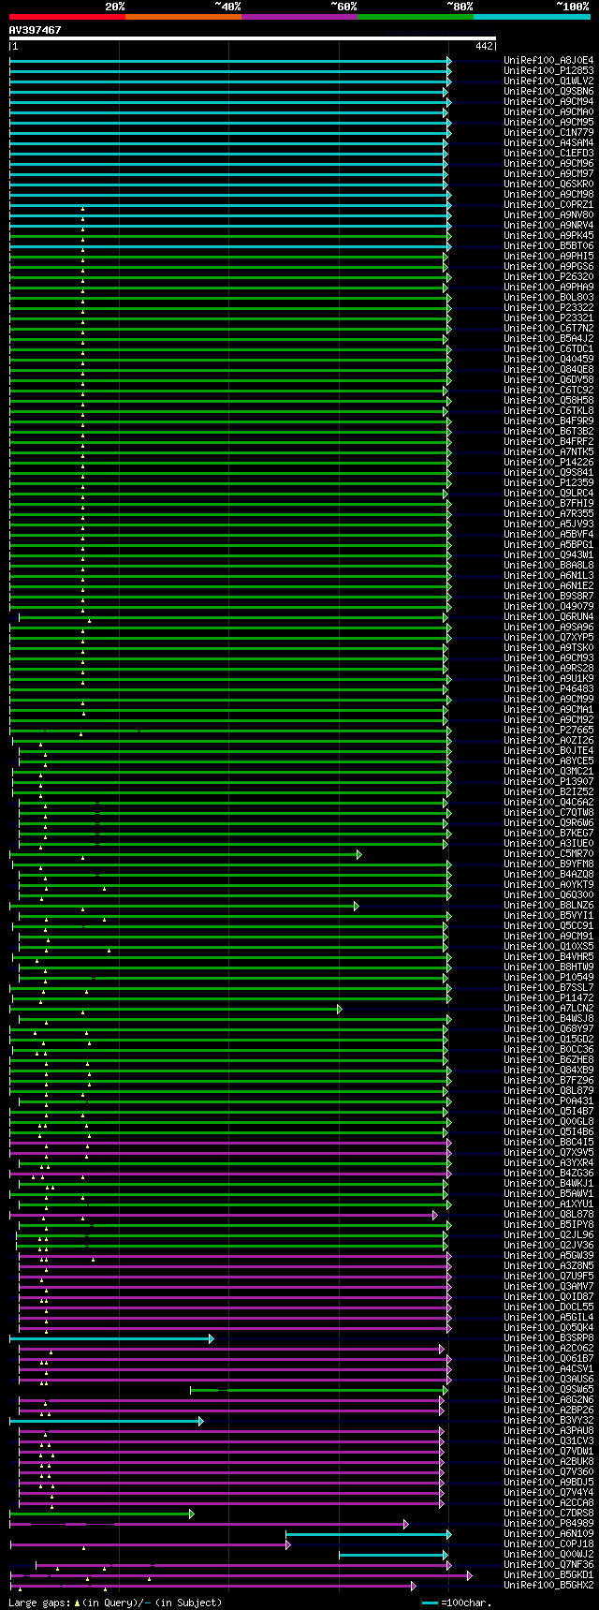
Task: Click the UniRef100_P14226 label
Action: point(548,463)
